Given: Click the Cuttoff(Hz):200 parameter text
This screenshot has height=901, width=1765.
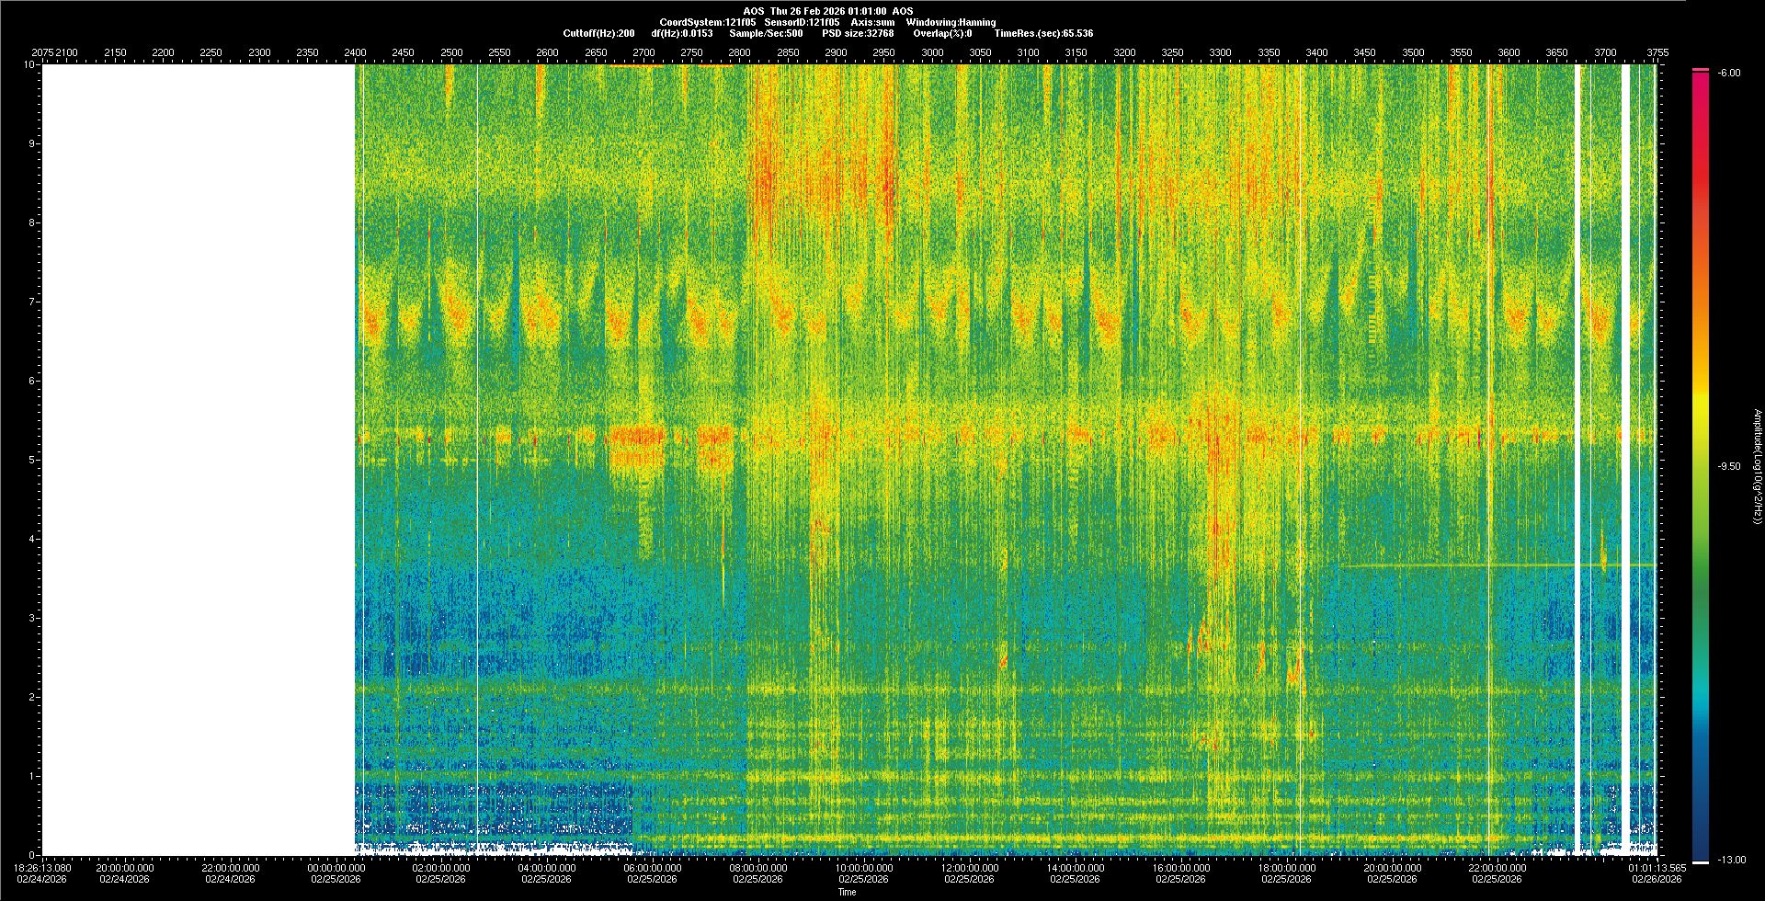Looking at the screenshot, I should [598, 33].
